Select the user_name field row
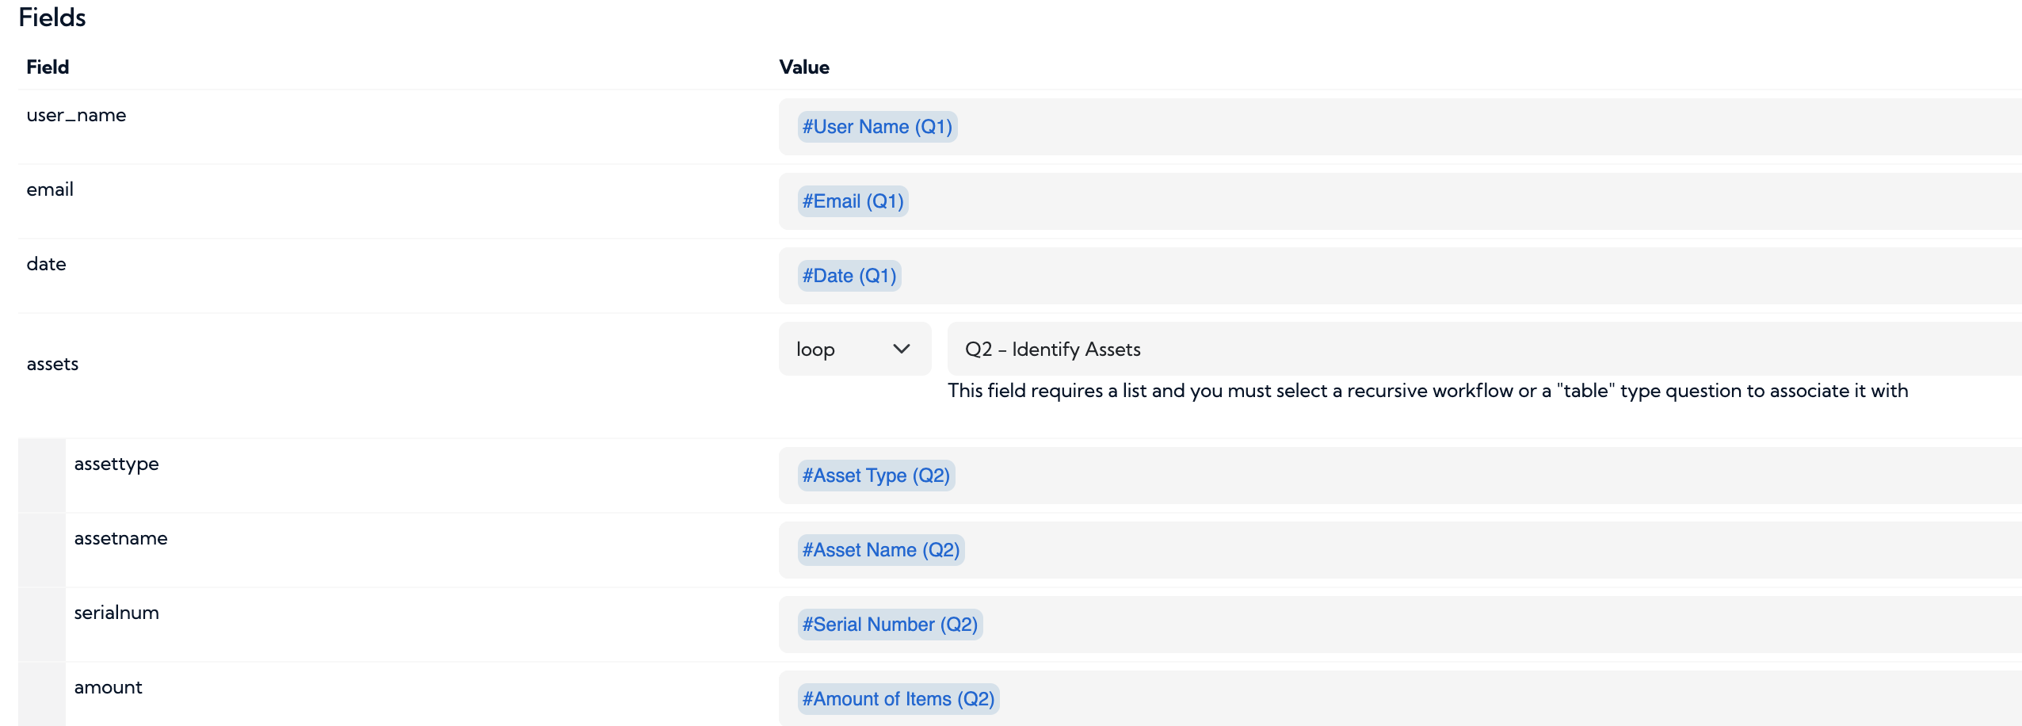Screen dimensions: 2022x726 tap(76, 115)
